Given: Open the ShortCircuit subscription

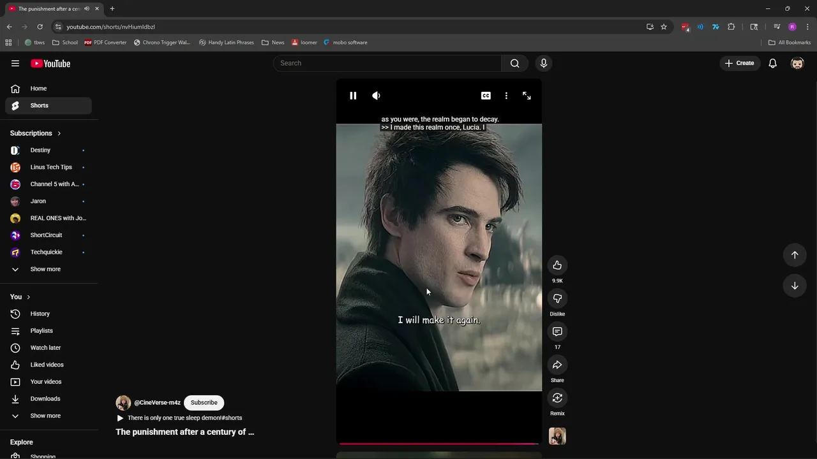Looking at the screenshot, I should tap(49, 235).
